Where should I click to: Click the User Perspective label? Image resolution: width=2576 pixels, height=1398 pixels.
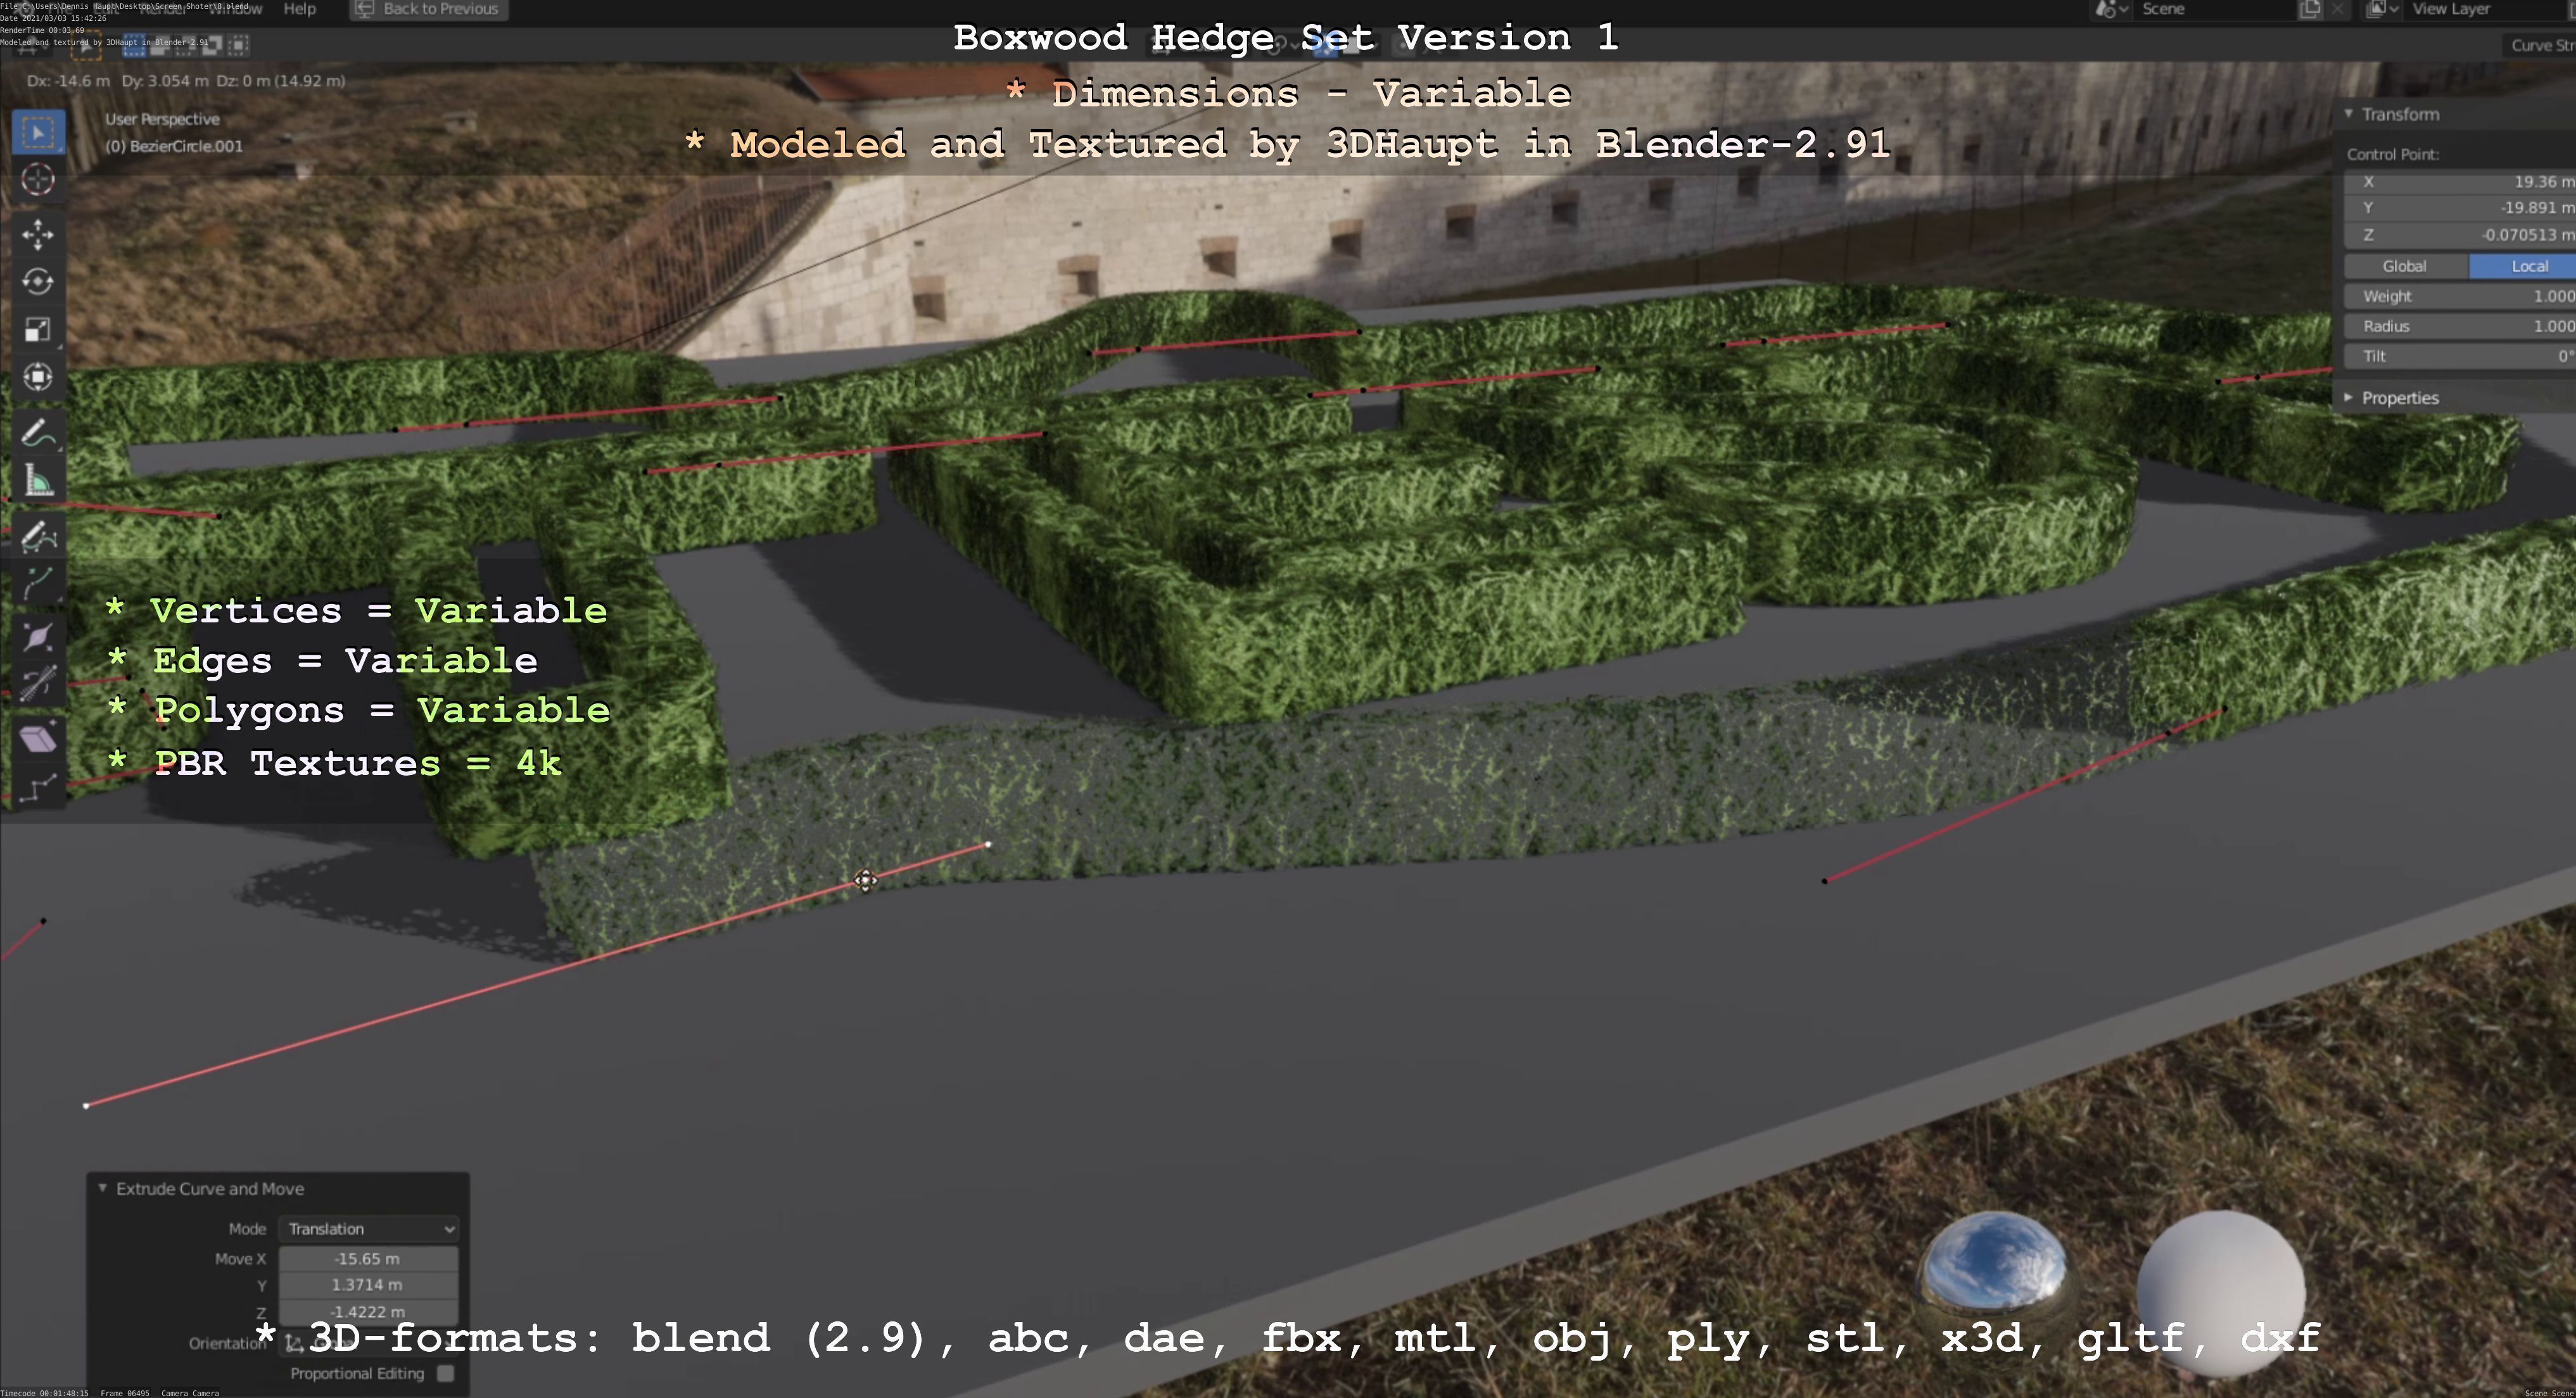pos(162,119)
